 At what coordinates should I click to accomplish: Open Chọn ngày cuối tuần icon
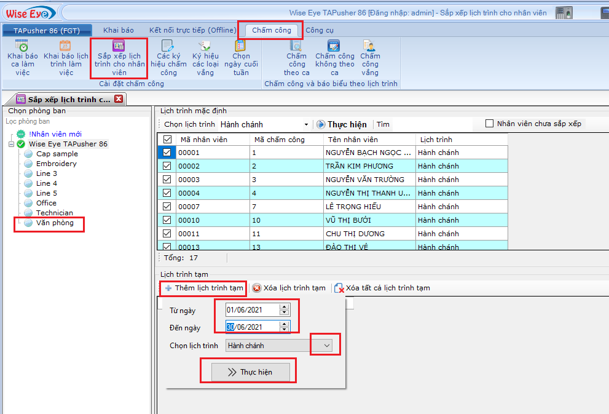point(241,46)
